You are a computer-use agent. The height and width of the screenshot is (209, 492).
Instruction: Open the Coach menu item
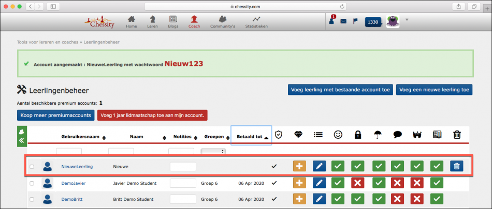click(x=194, y=22)
